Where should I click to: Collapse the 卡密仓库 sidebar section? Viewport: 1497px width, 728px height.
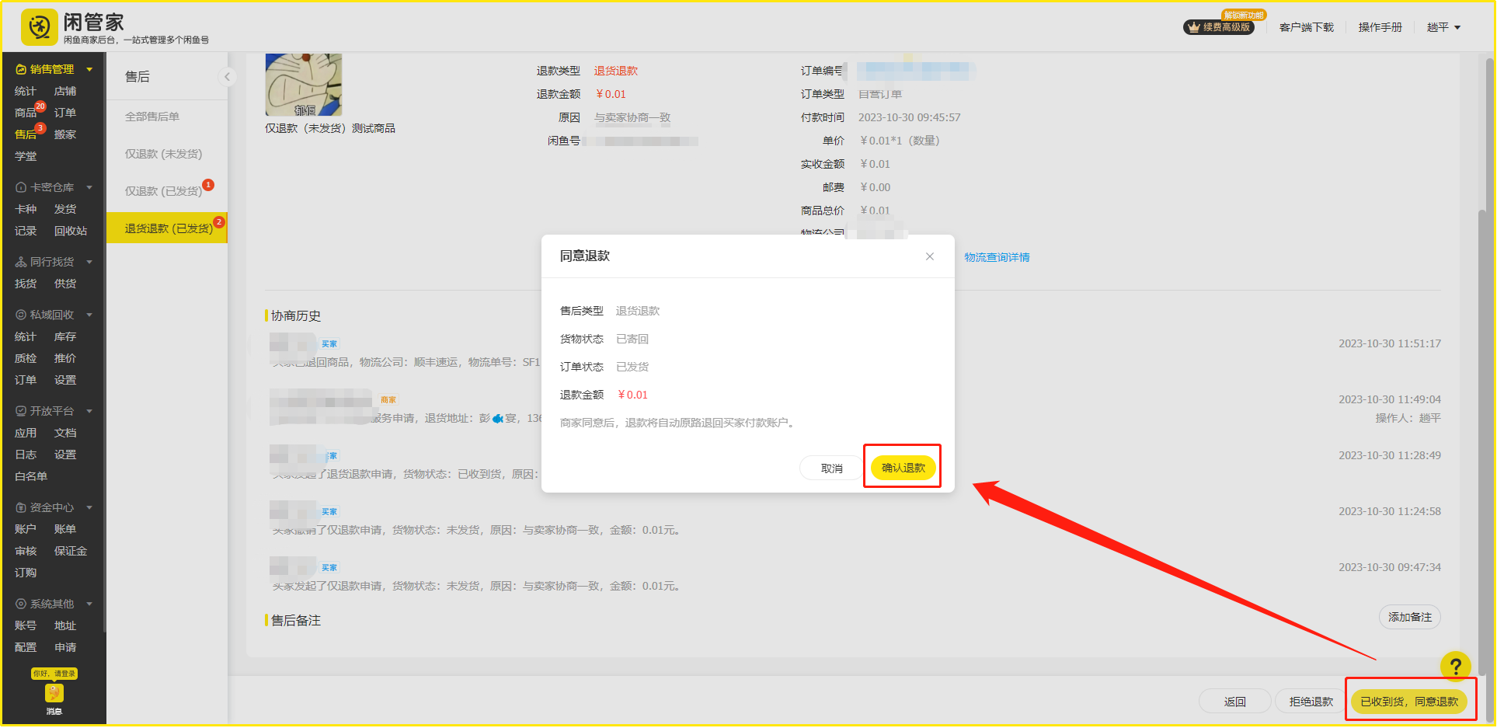coord(54,187)
